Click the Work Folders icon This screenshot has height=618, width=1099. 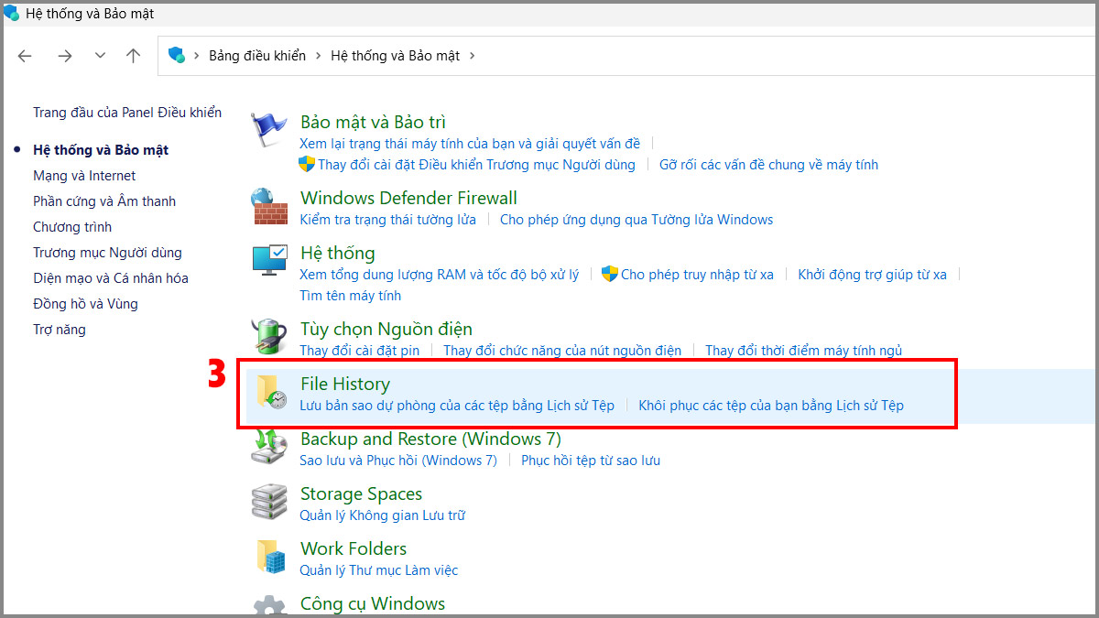click(268, 557)
